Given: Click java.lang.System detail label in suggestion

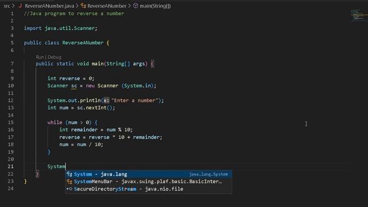Looking at the screenshot, I should click(x=208, y=174).
